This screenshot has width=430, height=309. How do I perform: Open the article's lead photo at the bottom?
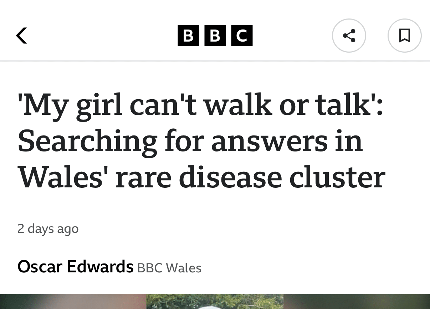(x=215, y=302)
